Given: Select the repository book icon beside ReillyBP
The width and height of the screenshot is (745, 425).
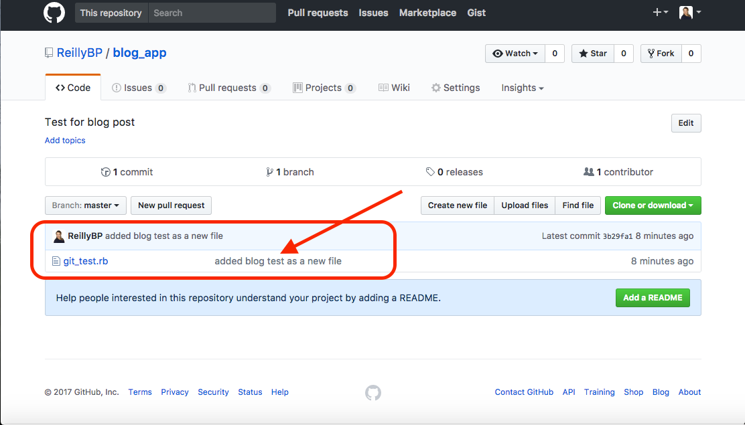Looking at the screenshot, I should point(48,52).
